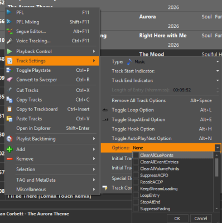222x223 pixels.
Task: Click the PFL Mixing icon
Action: point(9,22)
